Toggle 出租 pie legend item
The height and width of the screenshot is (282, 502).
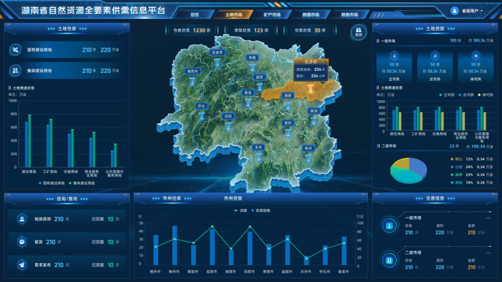[456, 167]
